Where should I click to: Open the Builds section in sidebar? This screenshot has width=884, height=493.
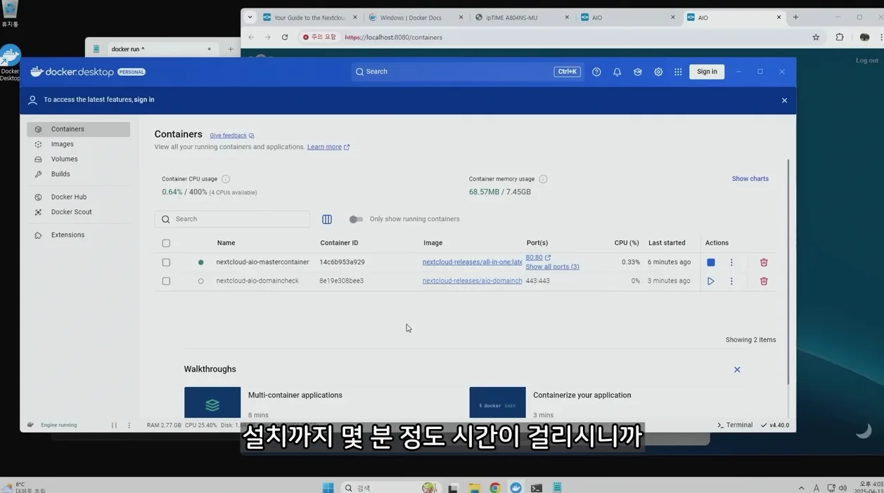[78, 174]
